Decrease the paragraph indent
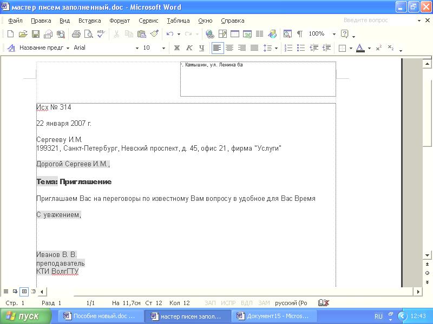433x324 pixels. (314, 48)
